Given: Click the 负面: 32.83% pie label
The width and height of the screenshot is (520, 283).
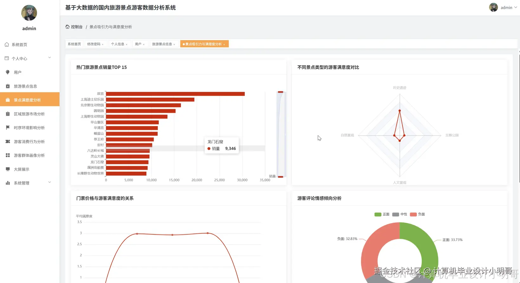Looking at the screenshot, I should pos(347,239).
